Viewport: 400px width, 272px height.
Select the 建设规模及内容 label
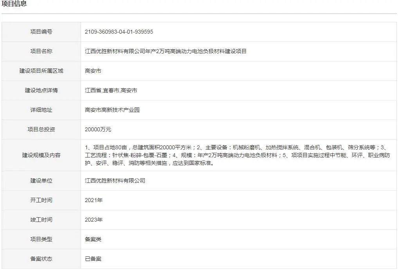(x=41, y=155)
